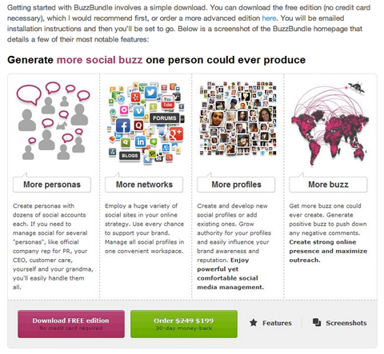Click the BLOGS badge in networks collage

tap(130, 156)
